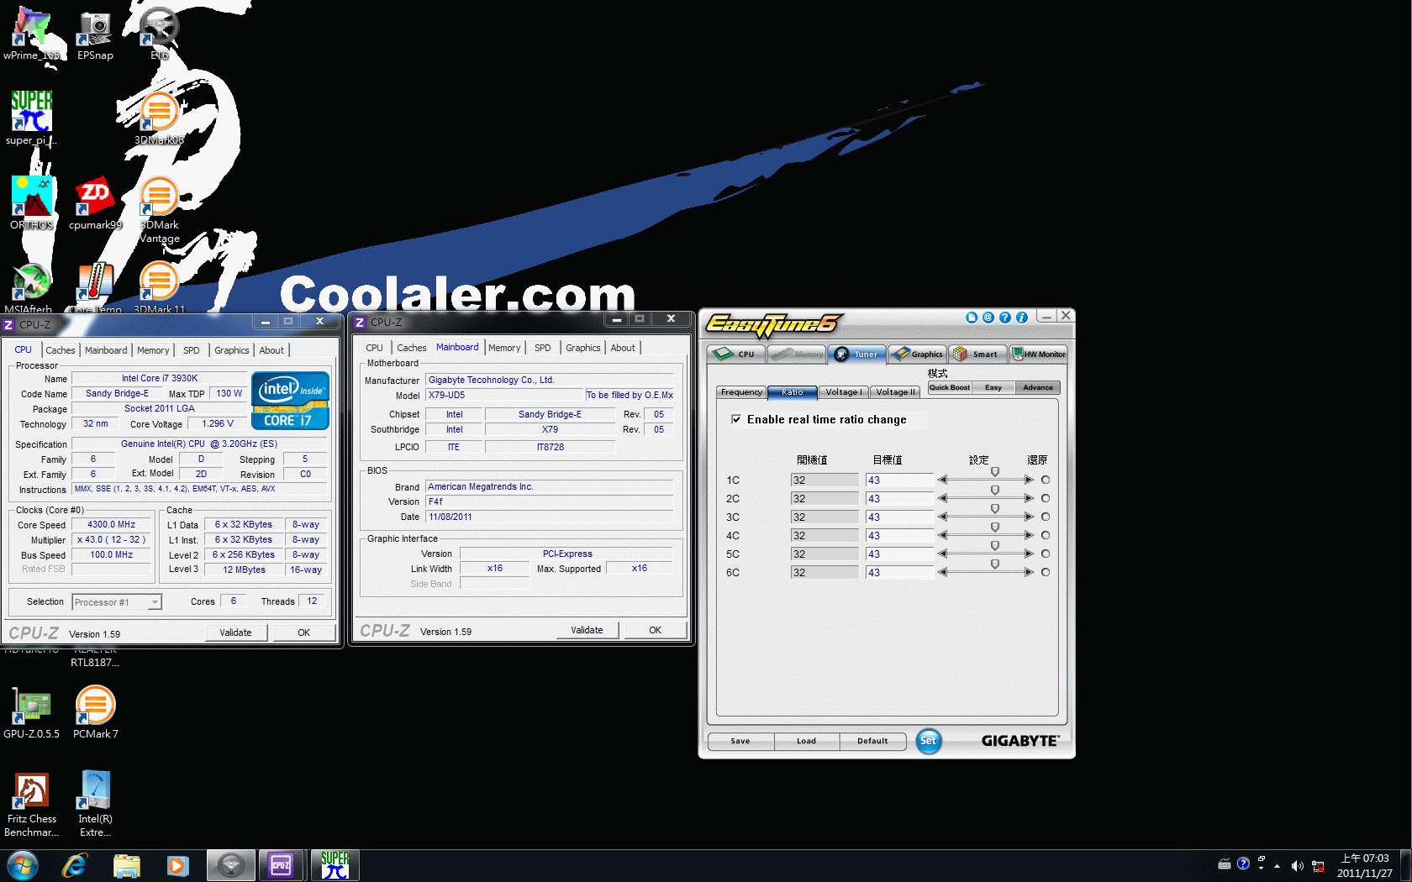
Task: Click the EasyTune6 blue document icon
Action: pyautogui.click(x=972, y=318)
